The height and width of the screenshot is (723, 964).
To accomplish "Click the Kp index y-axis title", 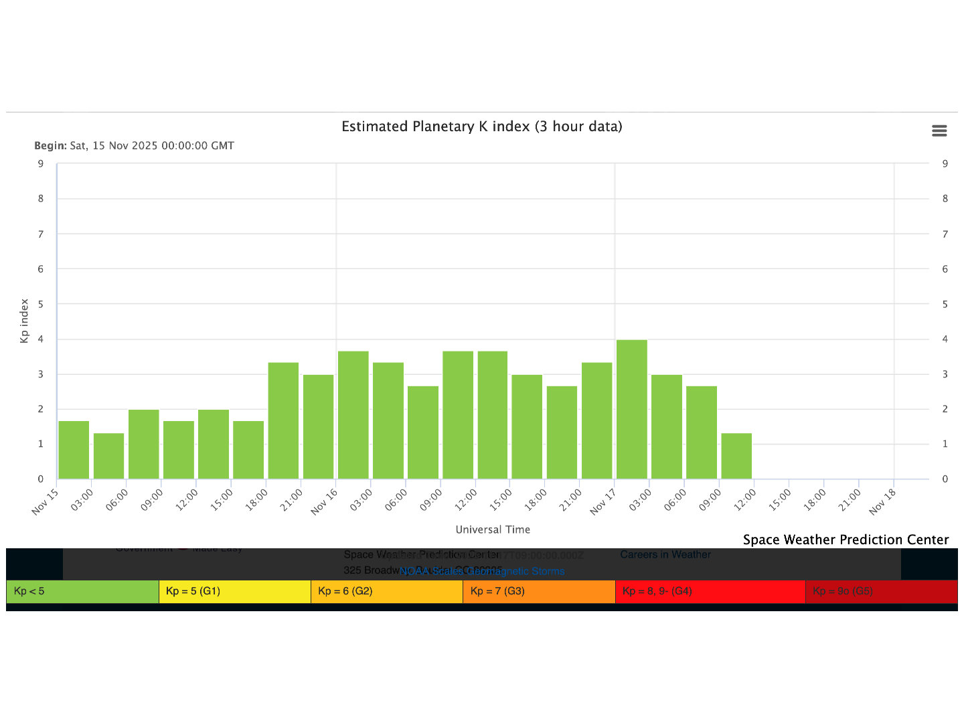I will click(25, 321).
